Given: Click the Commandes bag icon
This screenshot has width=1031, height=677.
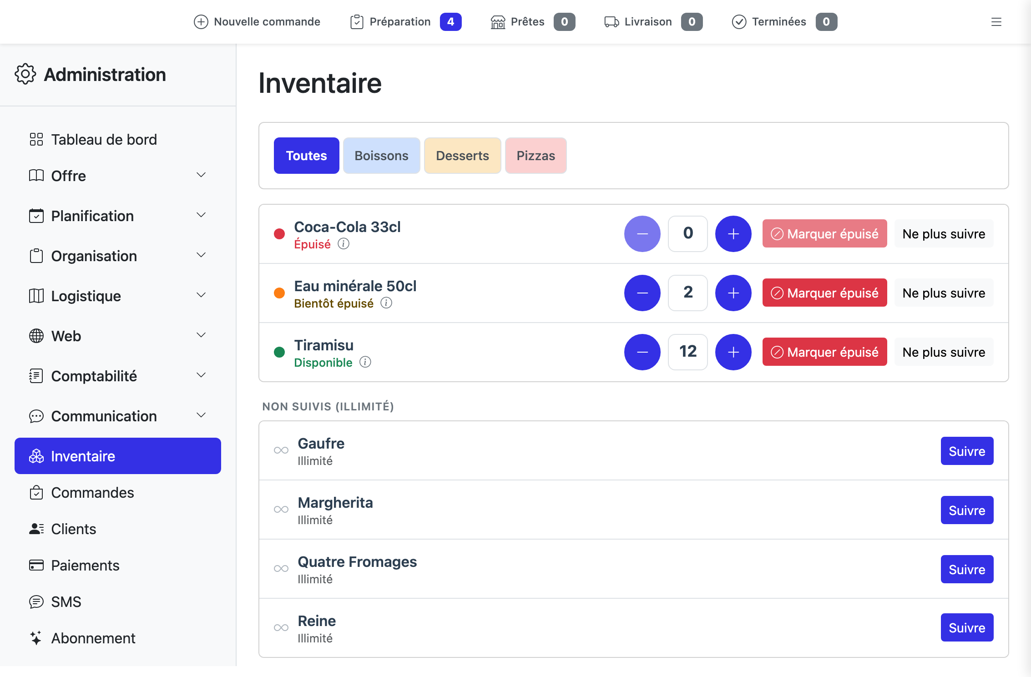Looking at the screenshot, I should (x=36, y=492).
